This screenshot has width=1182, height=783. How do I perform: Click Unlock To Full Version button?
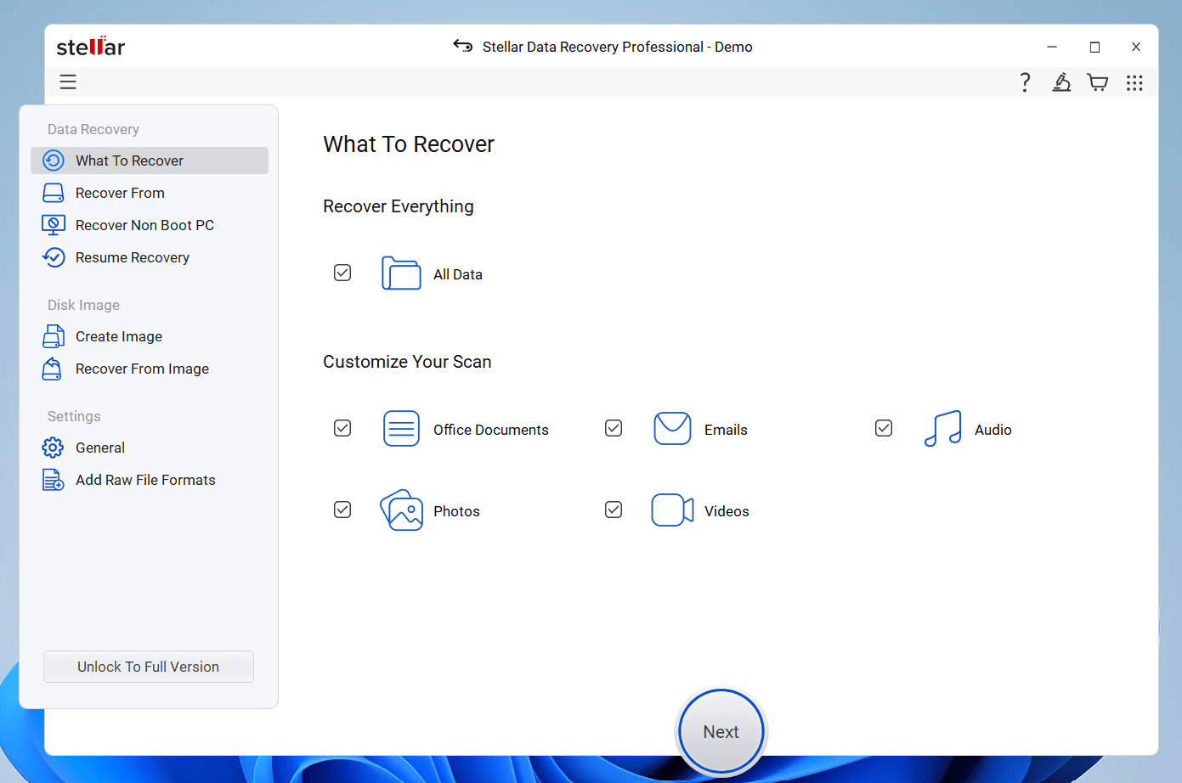[x=149, y=667]
